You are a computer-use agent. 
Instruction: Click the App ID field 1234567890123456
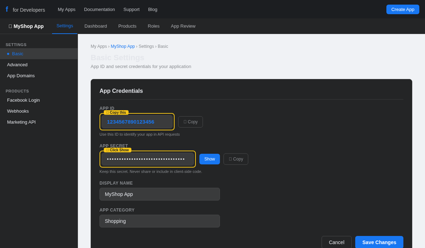click(137, 122)
